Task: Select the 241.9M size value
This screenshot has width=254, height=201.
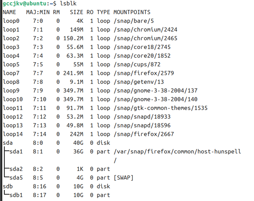Action: pyautogui.click(x=73, y=73)
